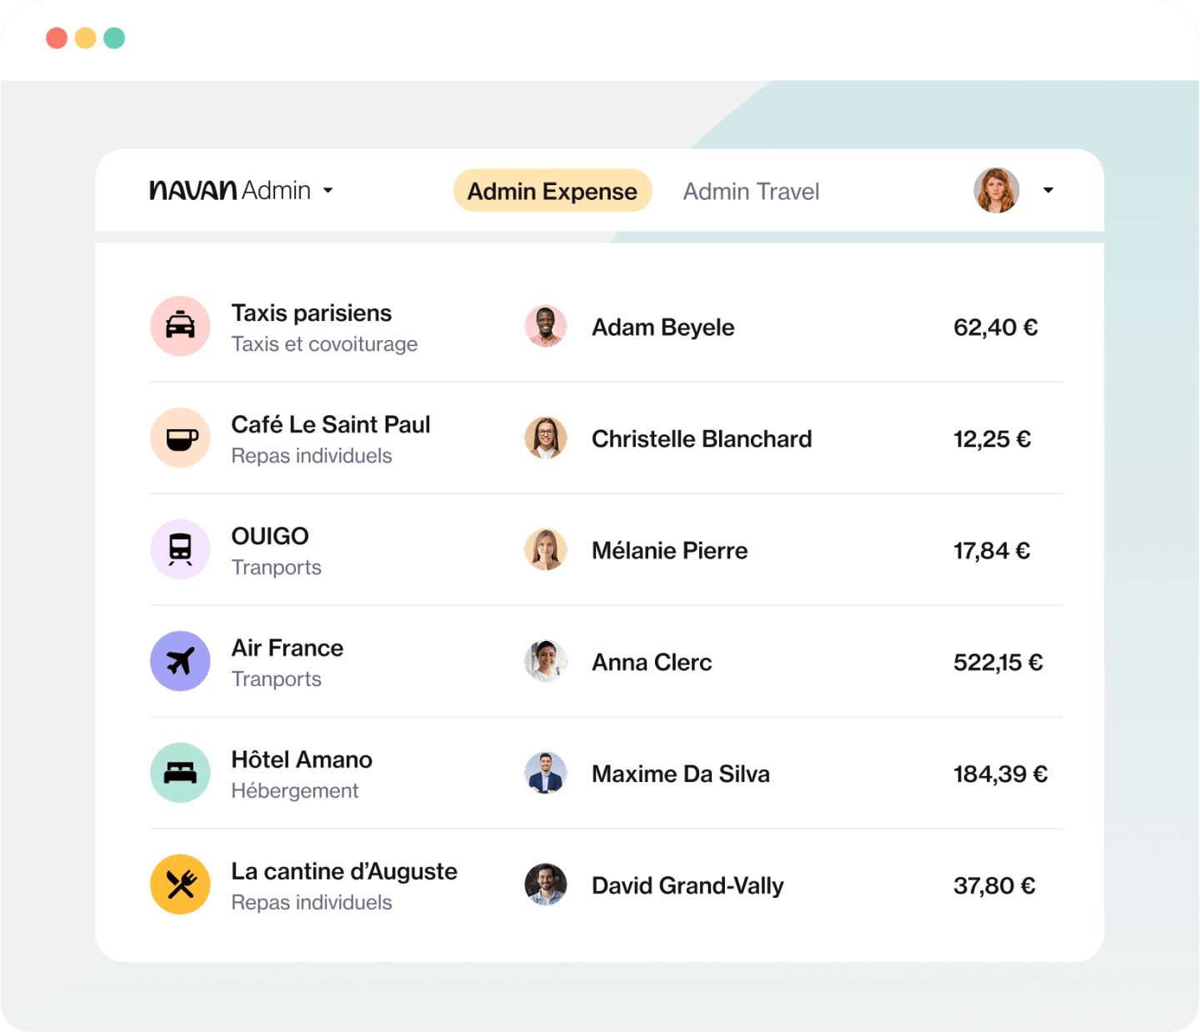Click the Taxis et covoiturage category label
Image resolution: width=1200 pixels, height=1032 pixels.
point(325,344)
